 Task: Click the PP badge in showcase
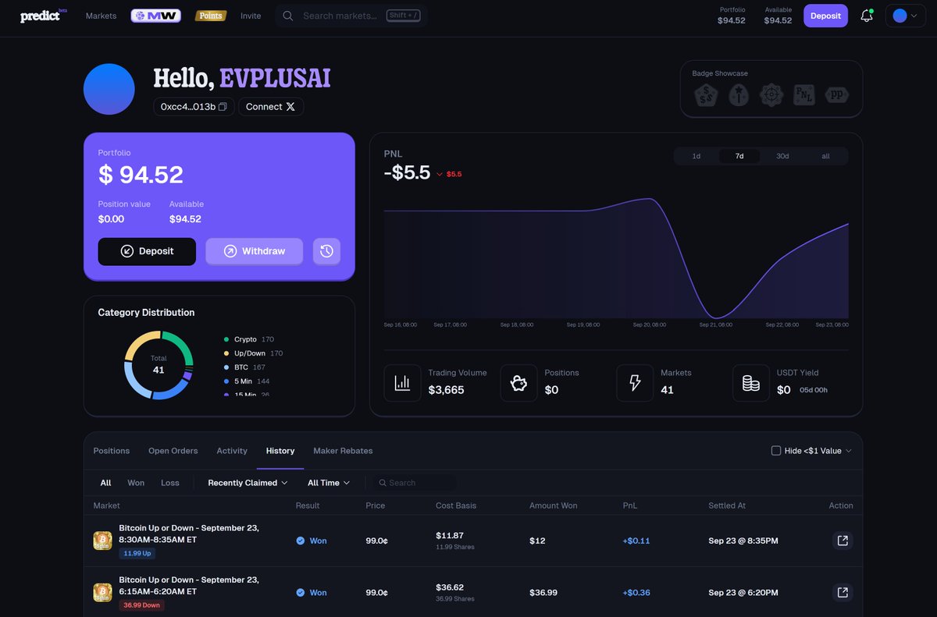(837, 95)
